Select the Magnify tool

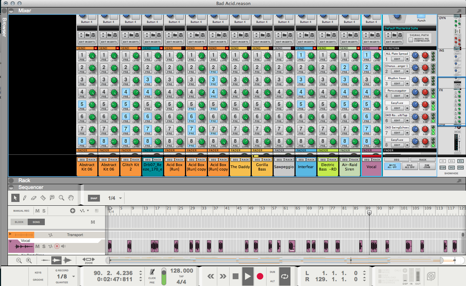click(x=61, y=198)
